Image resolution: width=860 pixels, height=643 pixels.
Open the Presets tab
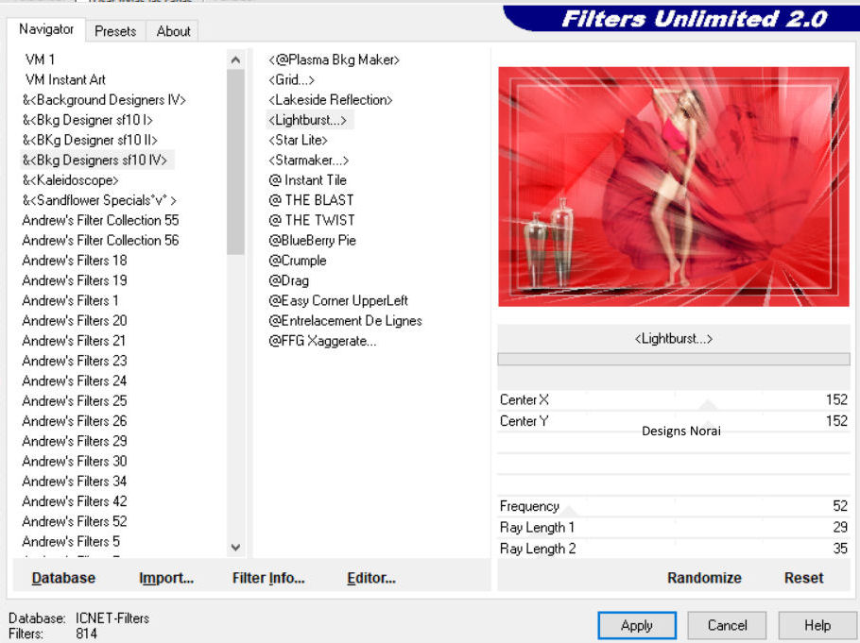115,31
